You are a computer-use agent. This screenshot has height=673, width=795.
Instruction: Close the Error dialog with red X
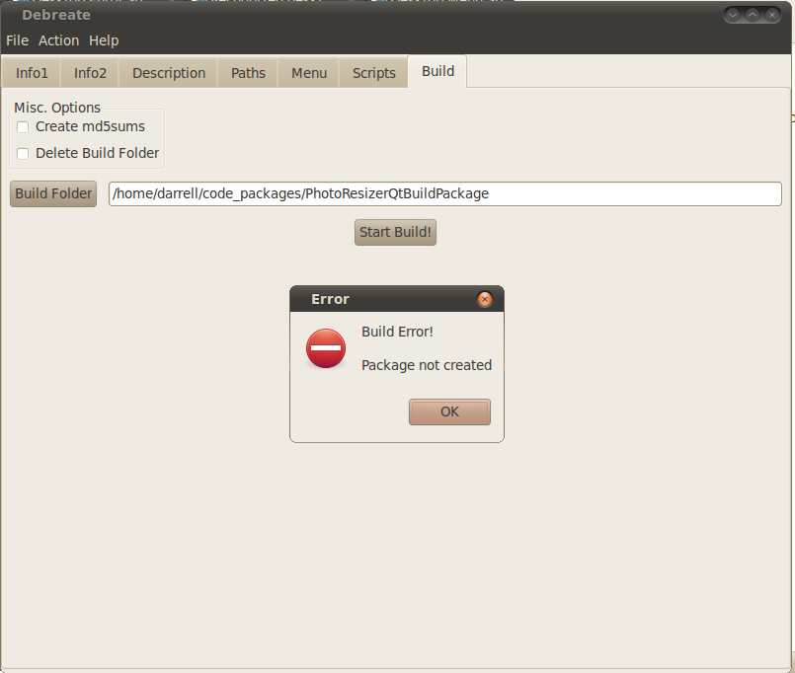pos(484,299)
